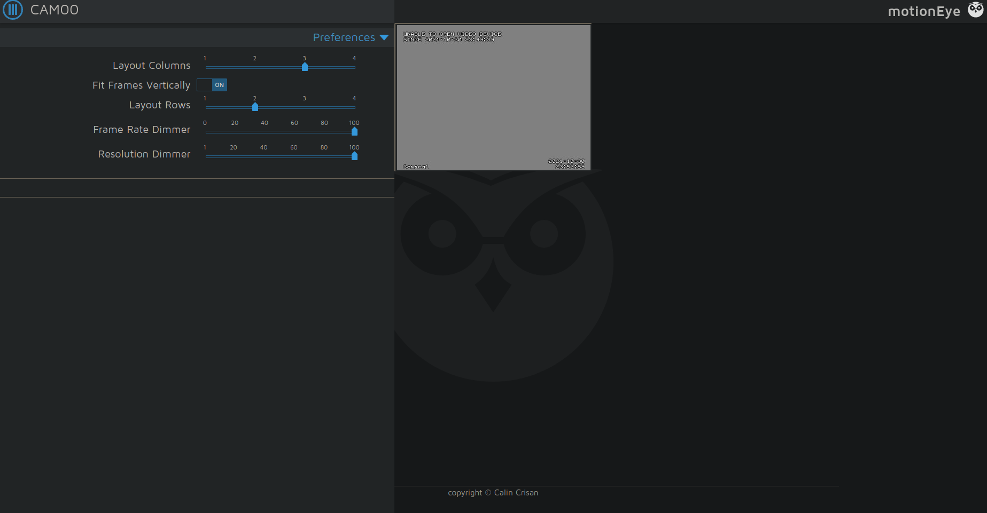
Task: Click the Resolution Dimmer slider handle
Action: pos(354,156)
